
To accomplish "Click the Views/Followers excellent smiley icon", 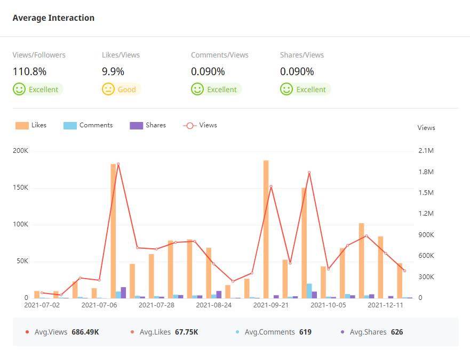I will pyautogui.click(x=19, y=89).
